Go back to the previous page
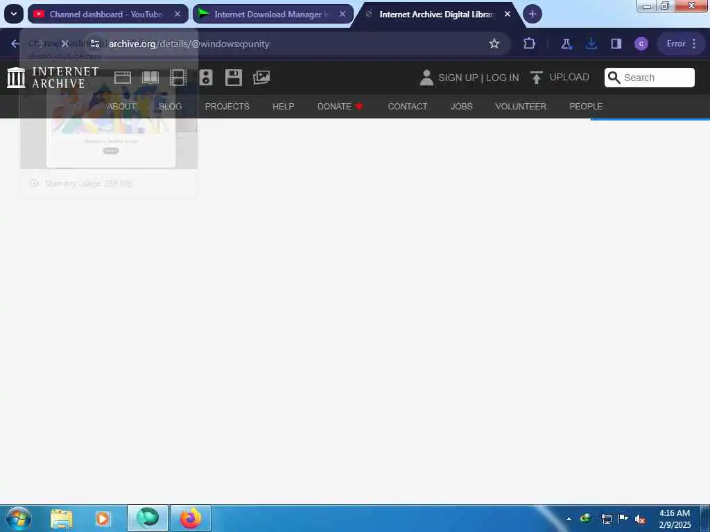Viewport: 710px width, 532px height. click(15, 44)
